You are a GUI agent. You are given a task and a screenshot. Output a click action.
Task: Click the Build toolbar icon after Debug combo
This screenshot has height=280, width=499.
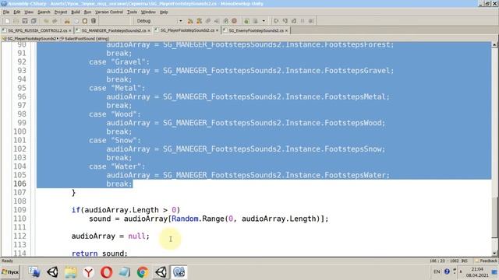click(x=190, y=21)
